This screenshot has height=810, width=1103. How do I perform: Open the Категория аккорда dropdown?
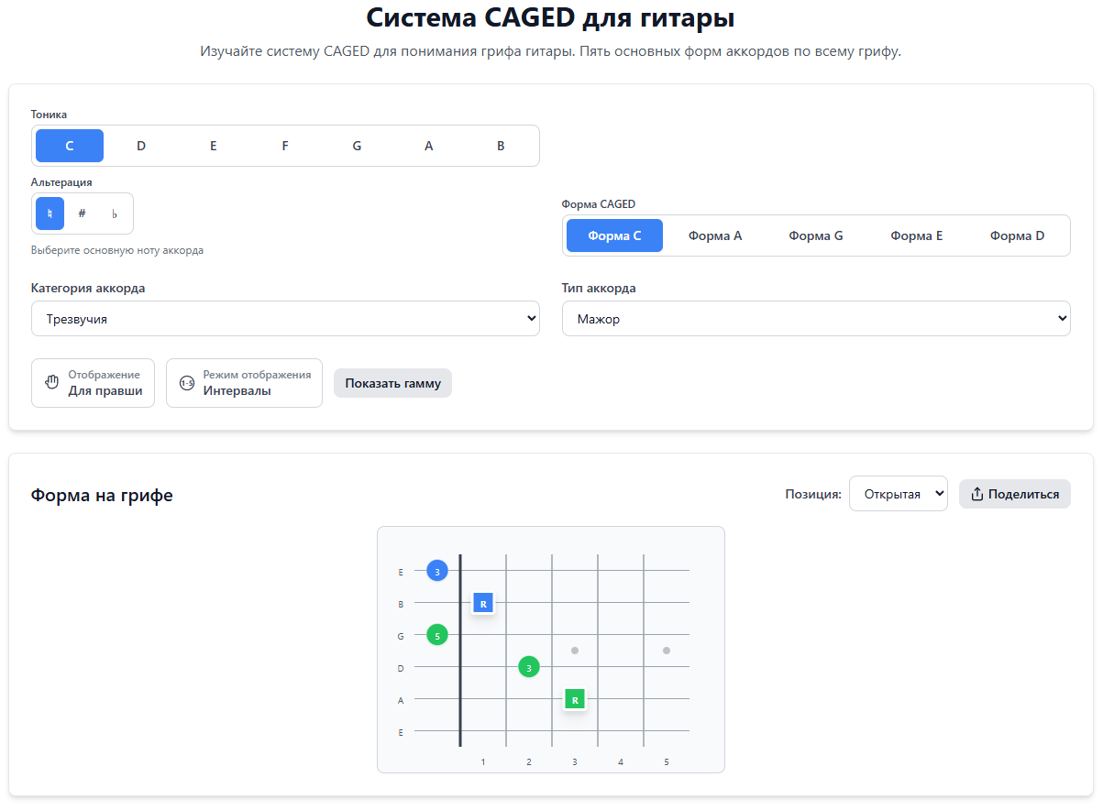coord(285,319)
